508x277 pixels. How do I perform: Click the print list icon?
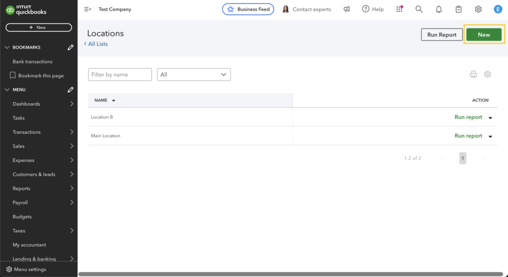click(x=473, y=74)
